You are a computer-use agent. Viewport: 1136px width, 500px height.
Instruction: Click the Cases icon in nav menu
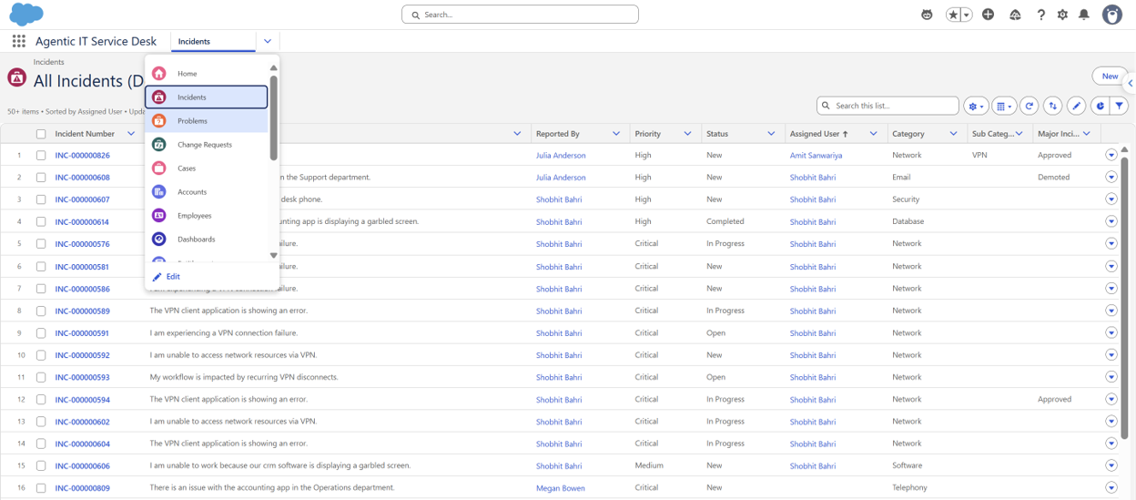pyautogui.click(x=159, y=168)
